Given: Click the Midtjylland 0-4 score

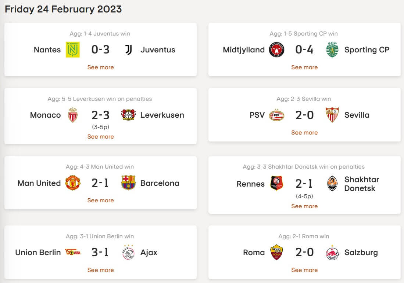Looking at the screenshot, I should [304, 49].
